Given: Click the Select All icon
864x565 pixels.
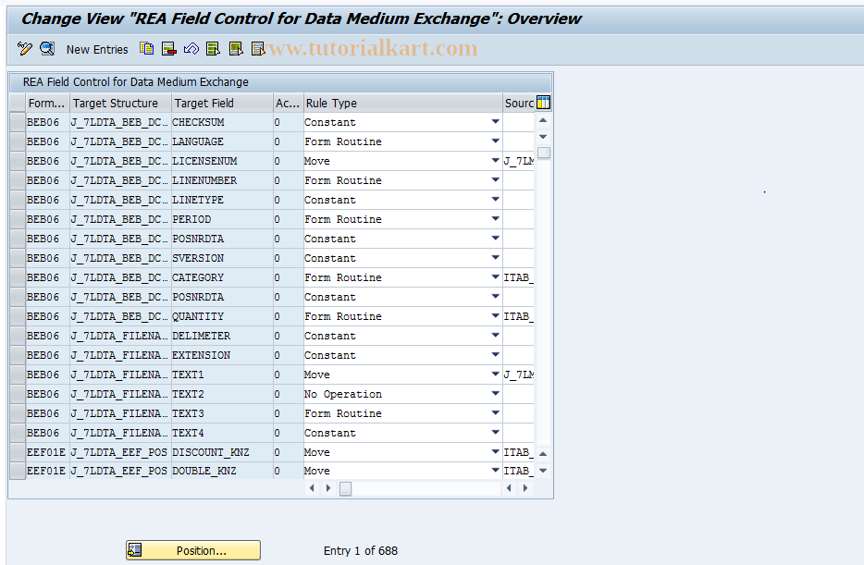Looking at the screenshot, I should (214, 48).
